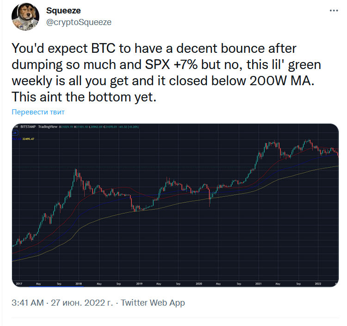This screenshot has width=347, height=326.
Task: Open the tweet's more options menu
Action: (x=333, y=10)
